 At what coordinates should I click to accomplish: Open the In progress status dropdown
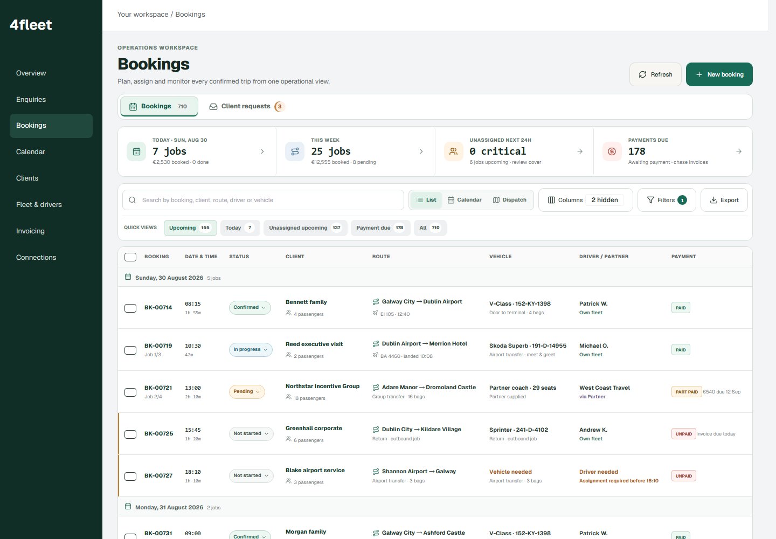[251, 350]
